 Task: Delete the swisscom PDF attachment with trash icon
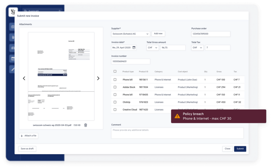coord(86,125)
